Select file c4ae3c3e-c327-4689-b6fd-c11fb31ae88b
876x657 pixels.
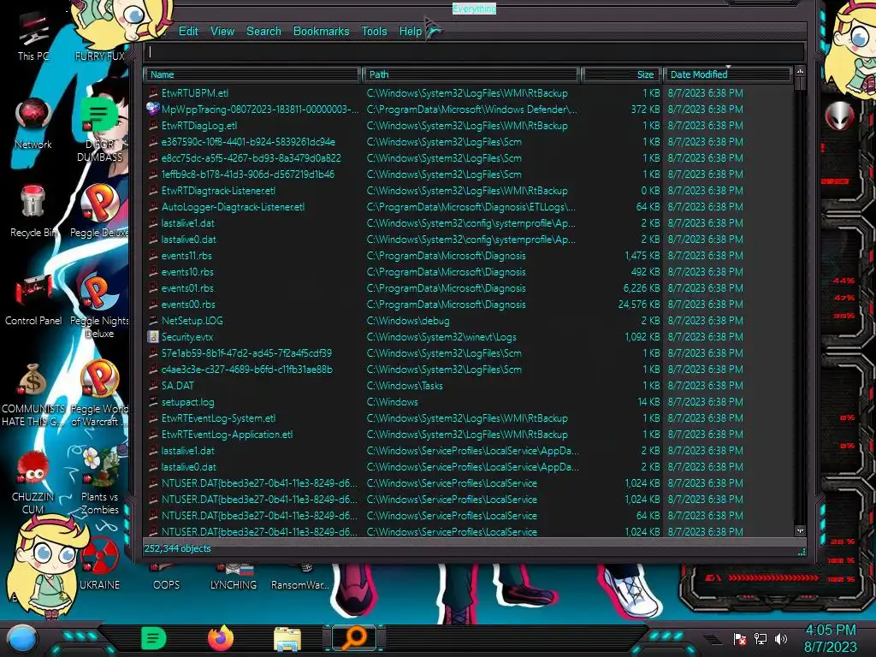pyautogui.click(x=246, y=370)
